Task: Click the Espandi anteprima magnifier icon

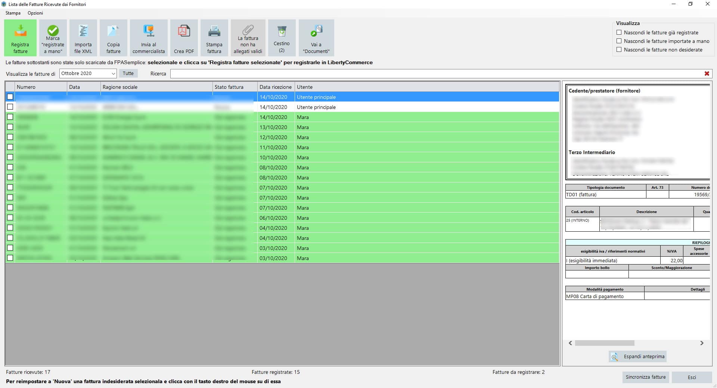Action: [614, 357]
